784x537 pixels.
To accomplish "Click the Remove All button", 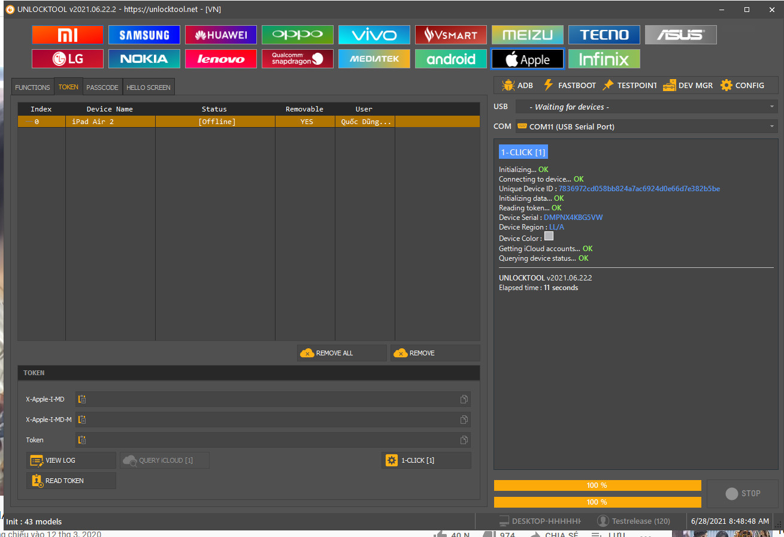I will click(342, 353).
